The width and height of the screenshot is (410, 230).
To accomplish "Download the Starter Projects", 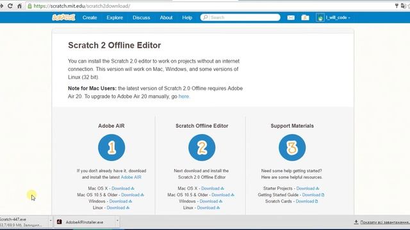I will point(307,188).
